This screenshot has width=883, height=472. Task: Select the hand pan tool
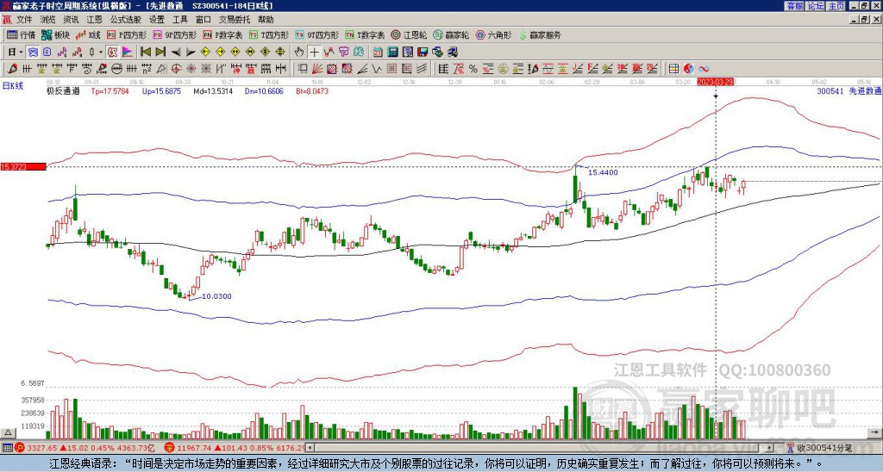pyautogui.click(x=299, y=53)
